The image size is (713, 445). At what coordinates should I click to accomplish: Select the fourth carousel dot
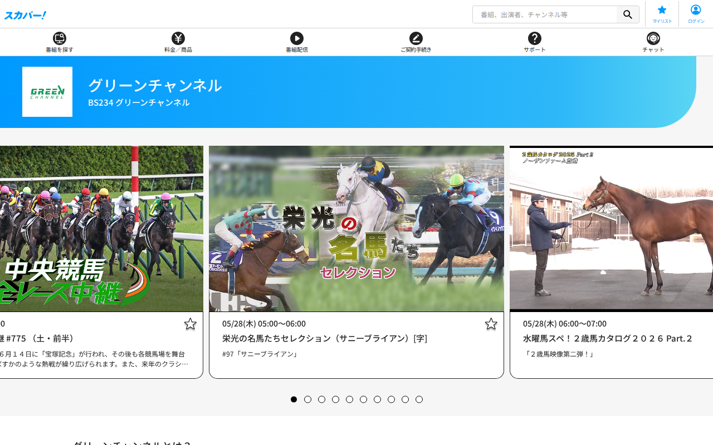click(x=336, y=399)
